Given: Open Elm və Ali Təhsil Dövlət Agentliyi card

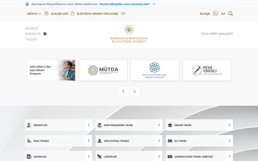Looking at the screenshot, I should (155, 70).
